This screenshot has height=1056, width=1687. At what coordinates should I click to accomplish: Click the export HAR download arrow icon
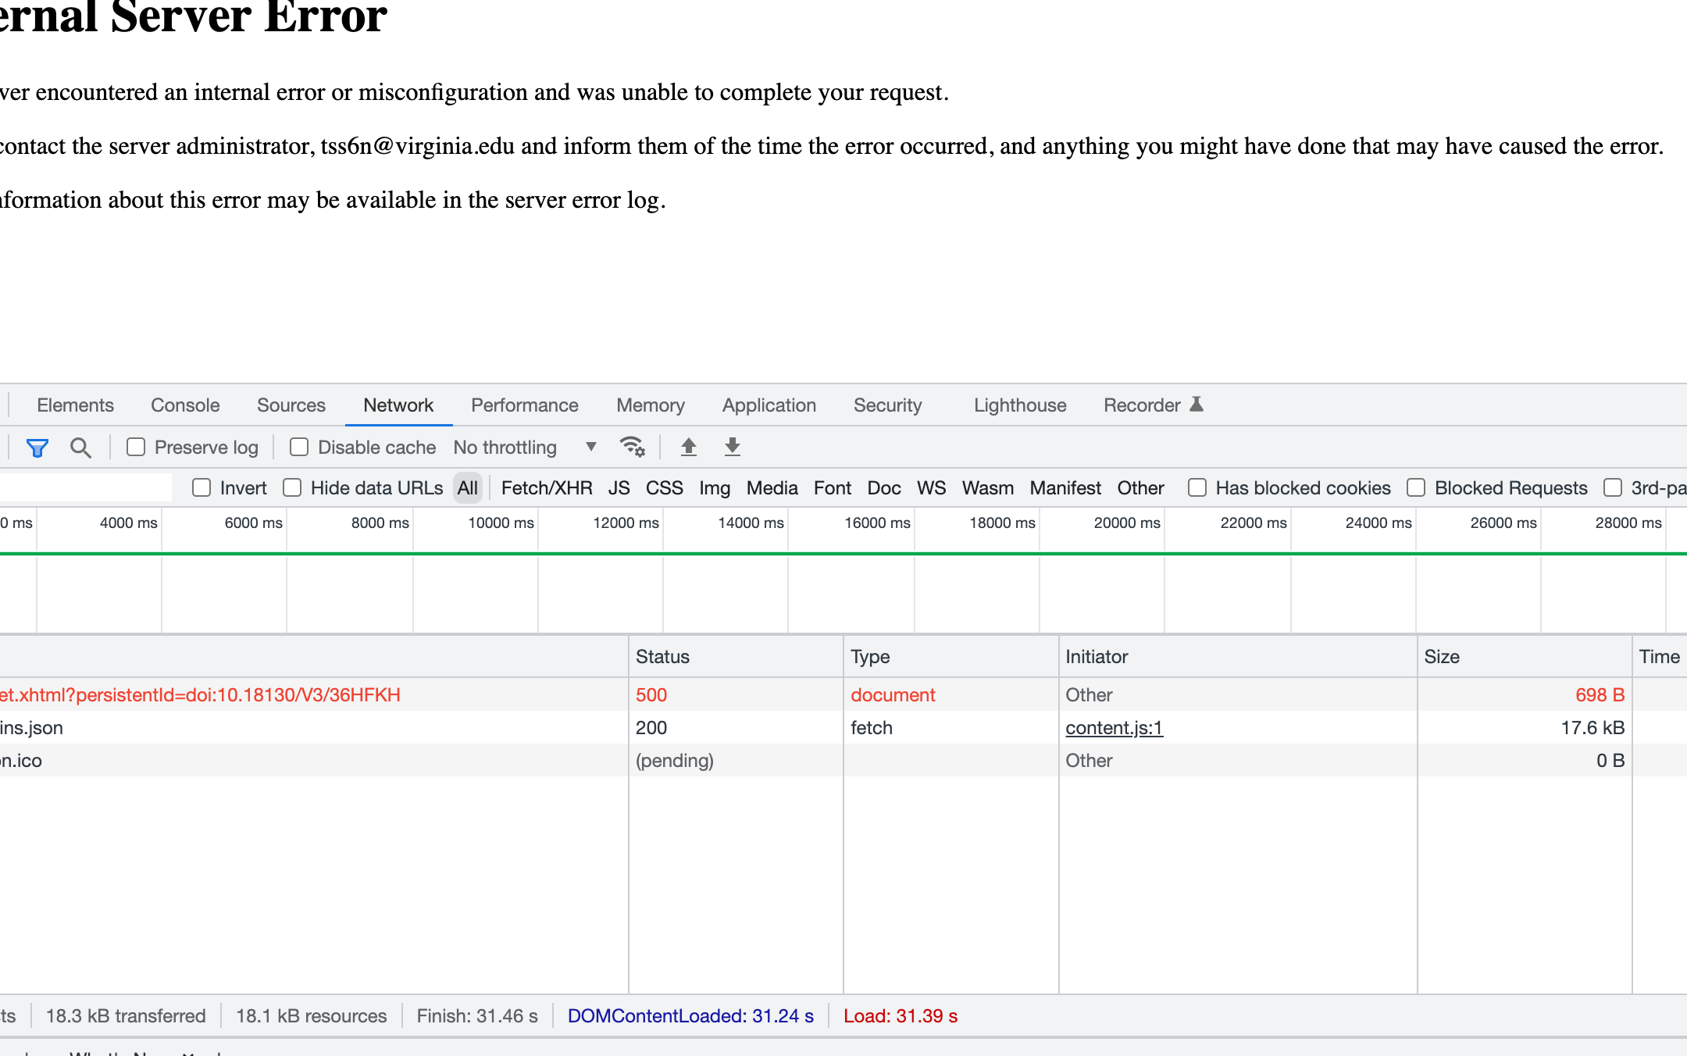[x=732, y=447]
